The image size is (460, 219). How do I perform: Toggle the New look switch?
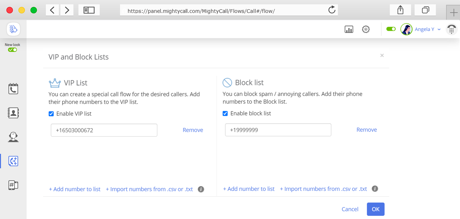point(13,50)
